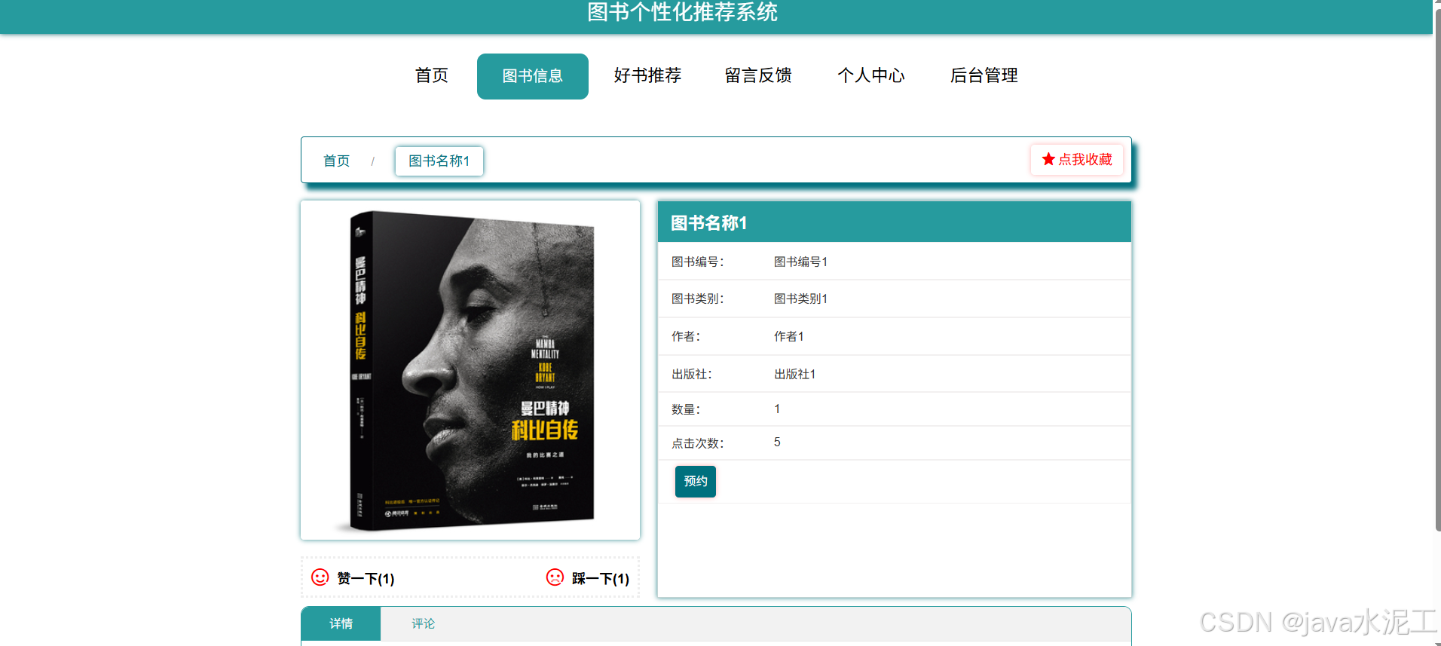Click the Mamba Mentality book cover image
This screenshot has width=1441, height=646.
point(470,370)
